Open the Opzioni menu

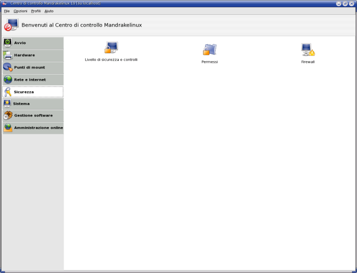[x=20, y=11]
